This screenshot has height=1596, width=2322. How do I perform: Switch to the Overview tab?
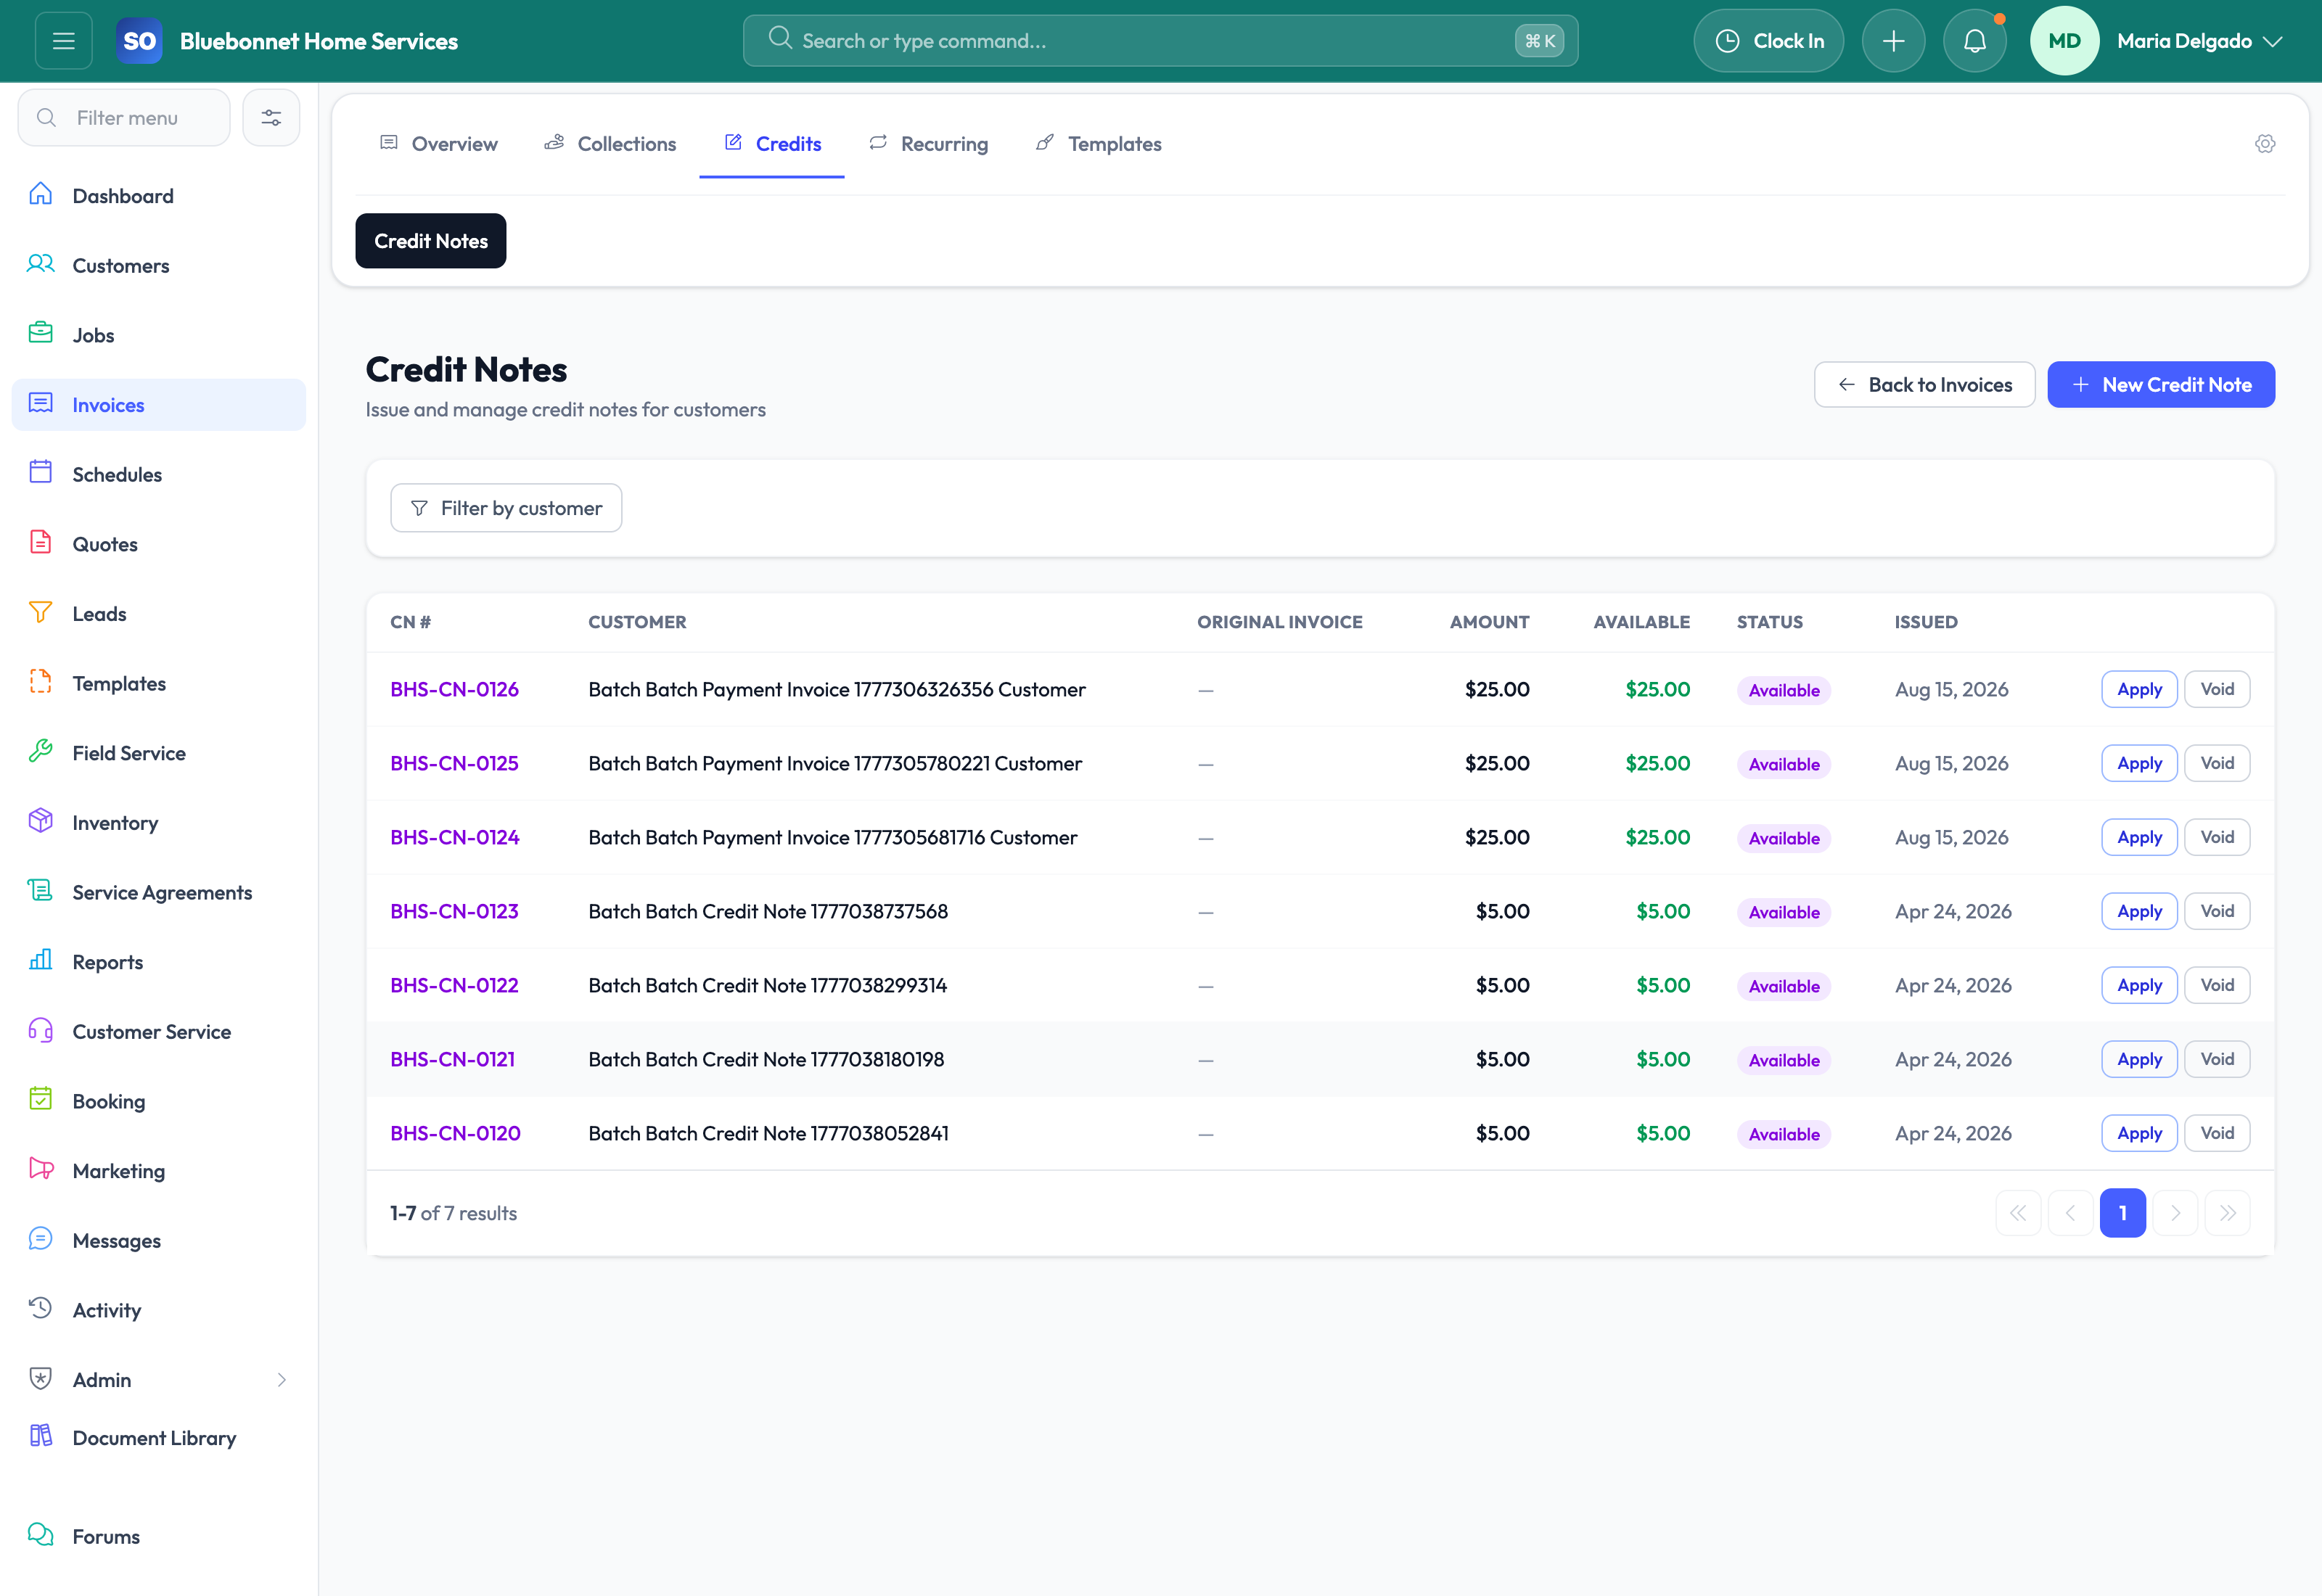[x=438, y=144]
